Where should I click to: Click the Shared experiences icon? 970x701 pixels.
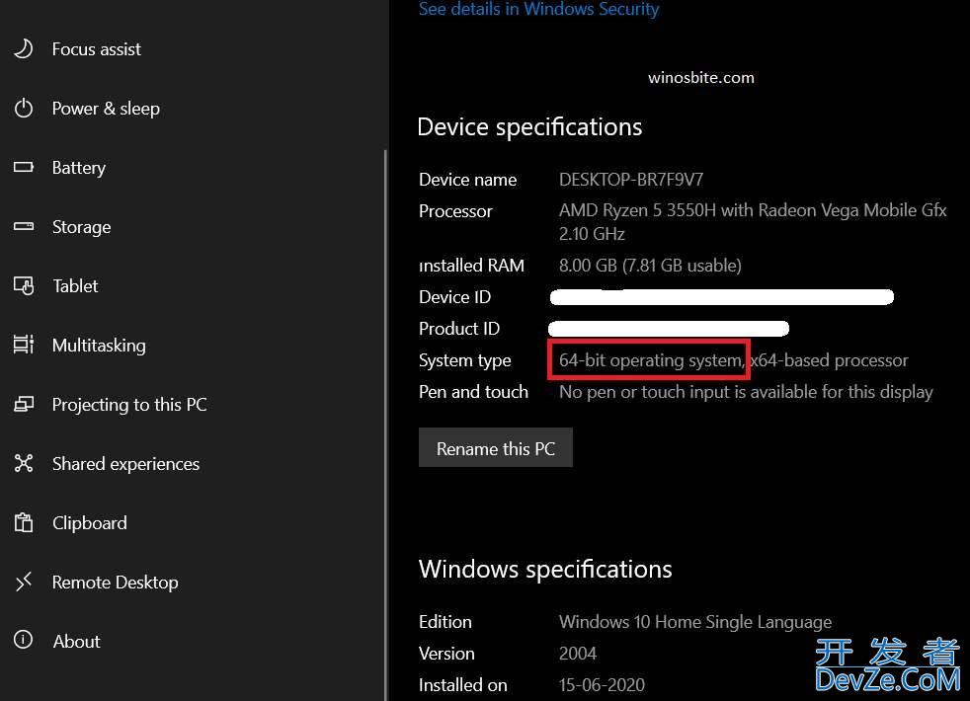click(x=24, y=463)
